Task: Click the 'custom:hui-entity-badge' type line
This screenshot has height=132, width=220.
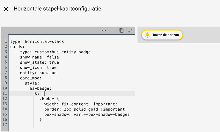Action: 53,52
